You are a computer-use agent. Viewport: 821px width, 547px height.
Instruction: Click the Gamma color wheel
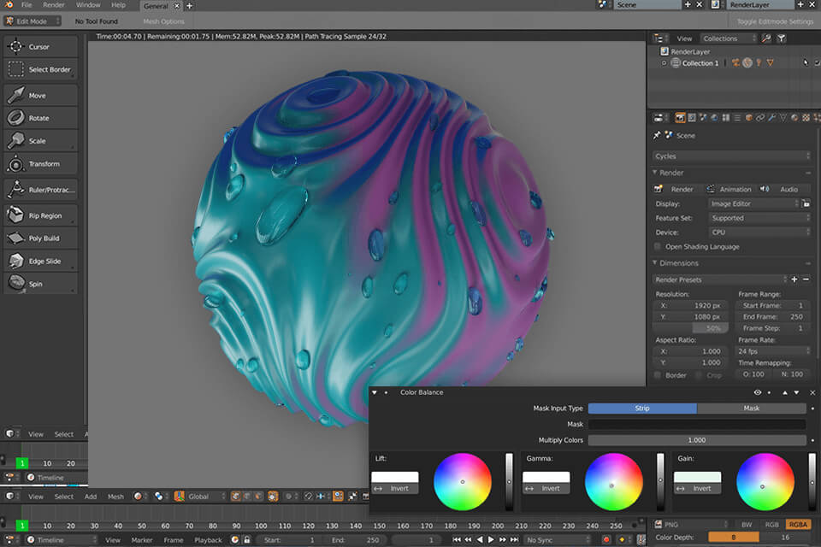[x=613, y=482]
